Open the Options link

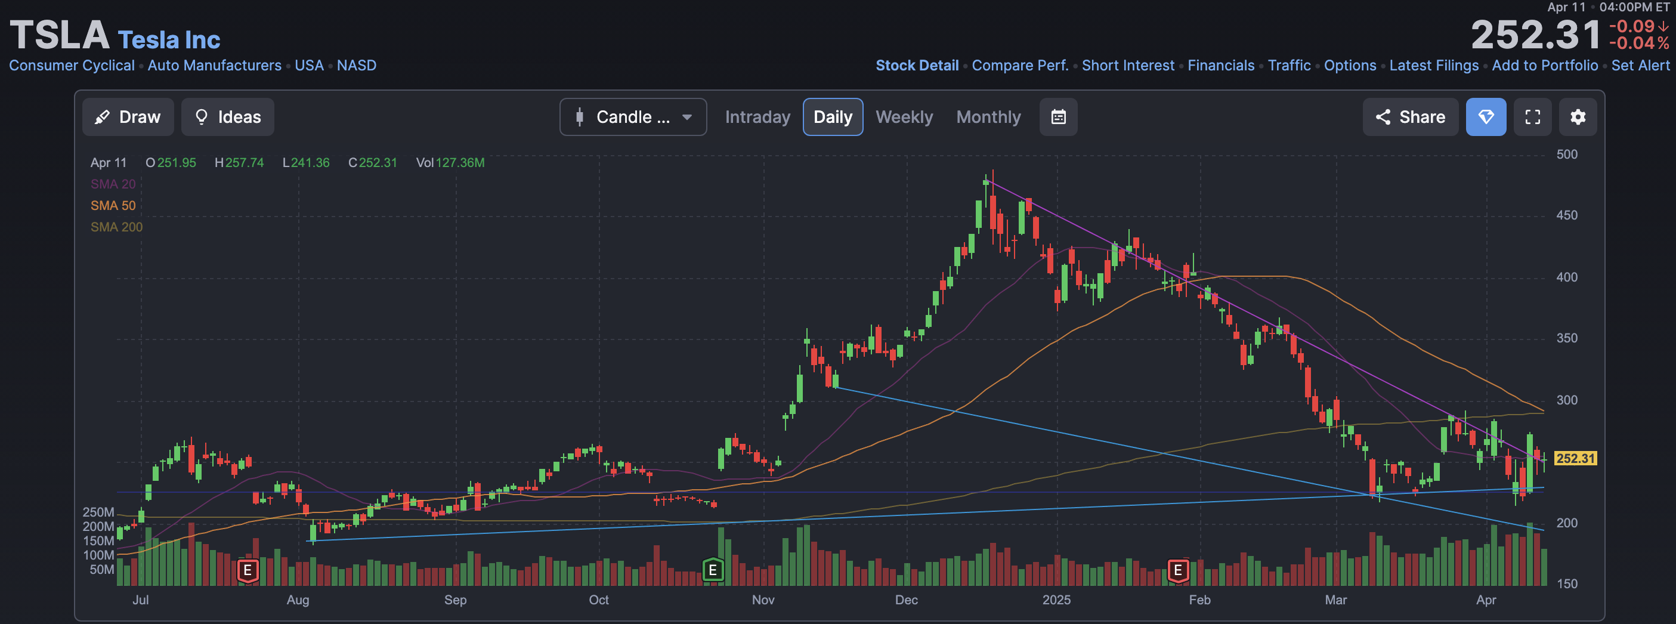coord(1350,66)
